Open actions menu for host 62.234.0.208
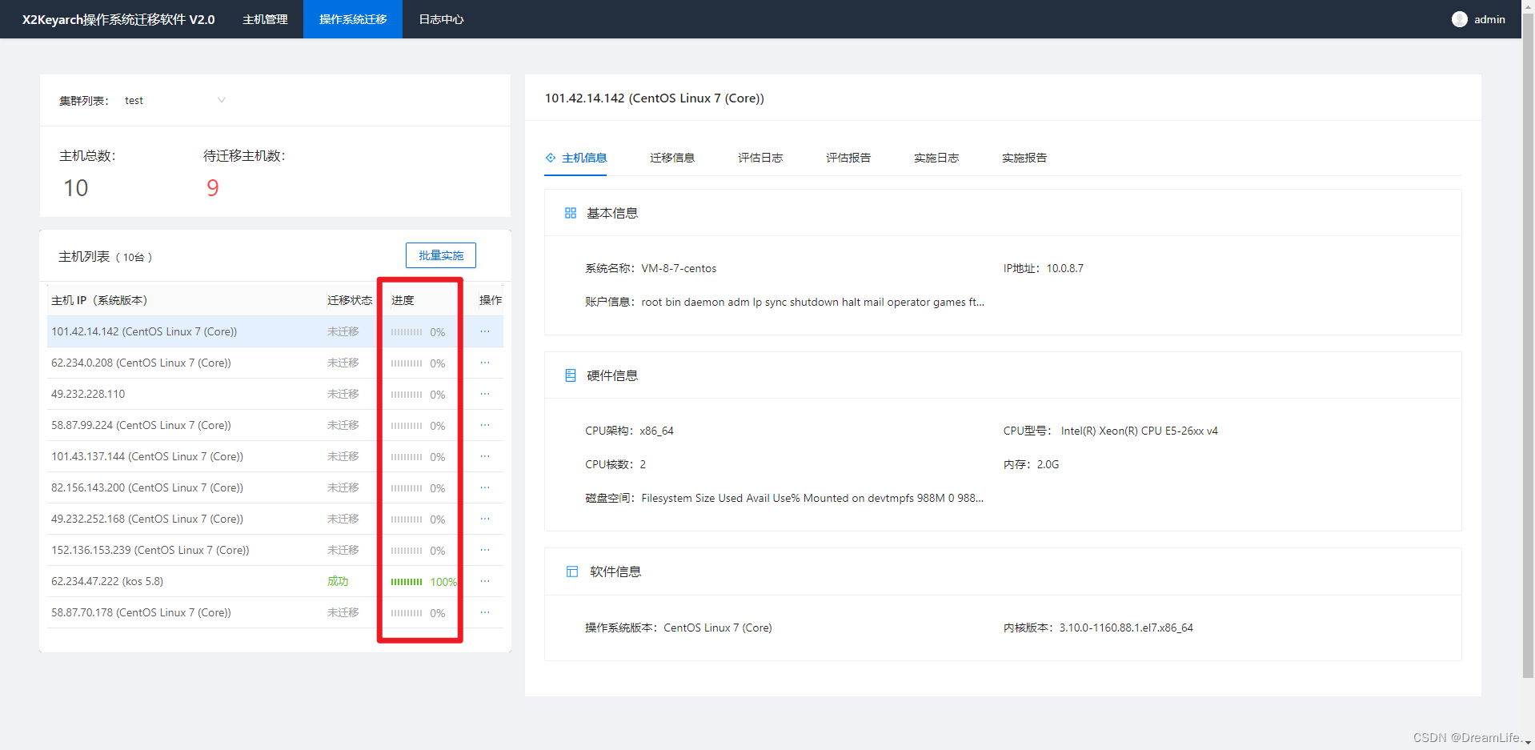 coord(485,363)
